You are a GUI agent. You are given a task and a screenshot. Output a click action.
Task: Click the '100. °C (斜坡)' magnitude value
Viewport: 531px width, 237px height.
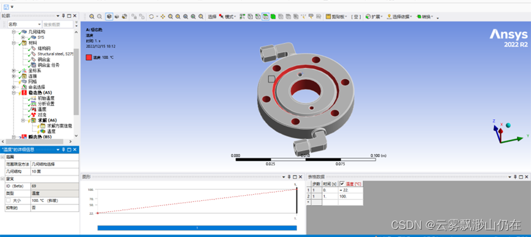55,200
